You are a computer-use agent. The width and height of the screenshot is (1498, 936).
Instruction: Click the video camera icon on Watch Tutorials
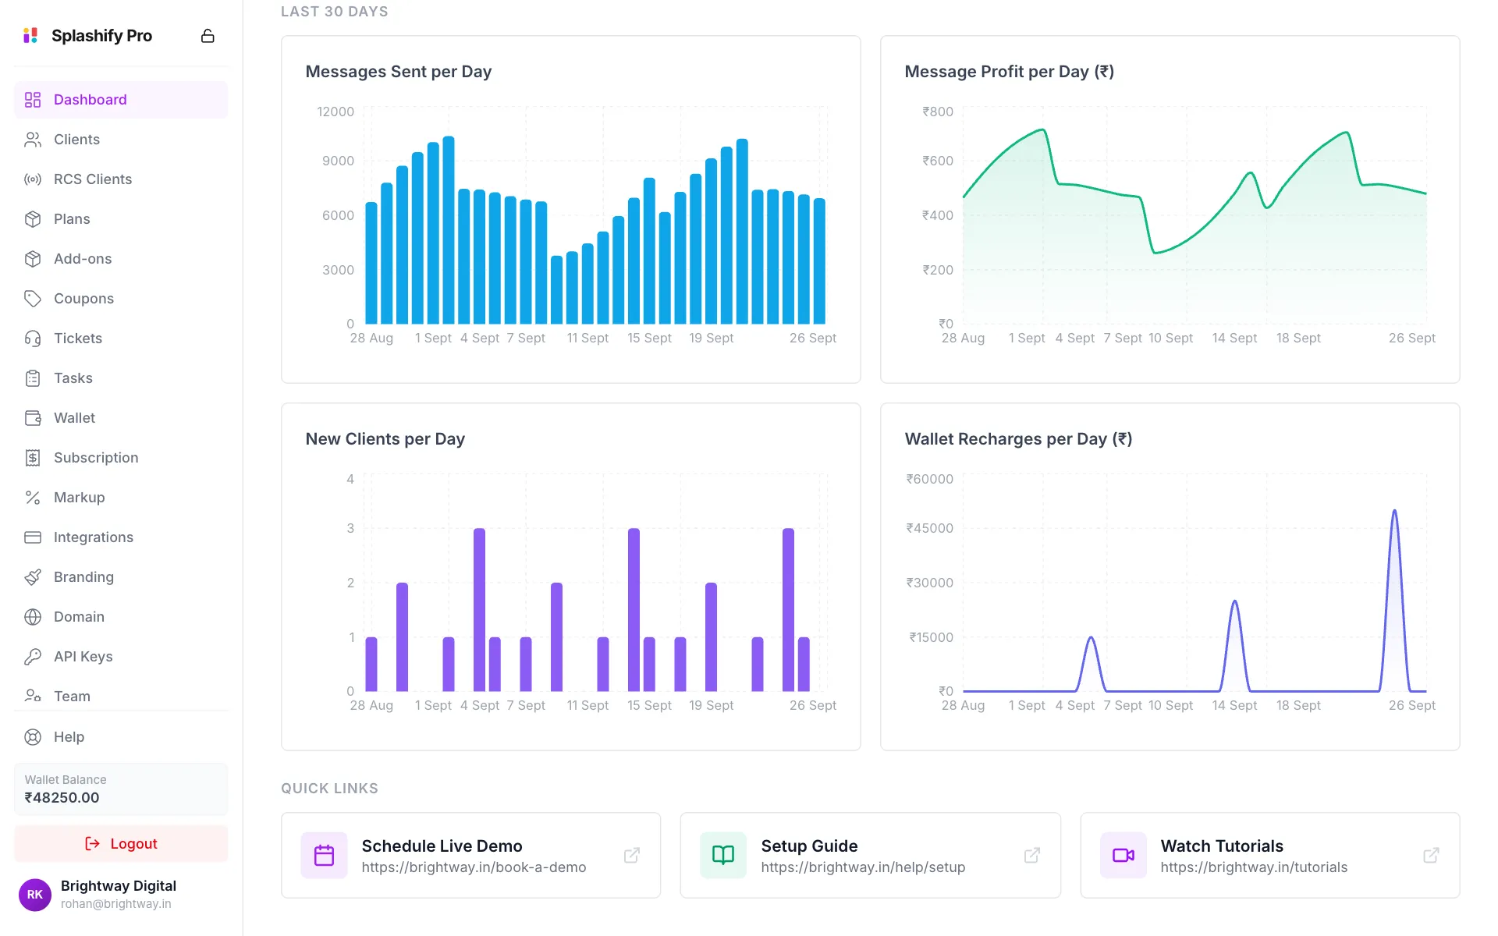[1123, 856]
